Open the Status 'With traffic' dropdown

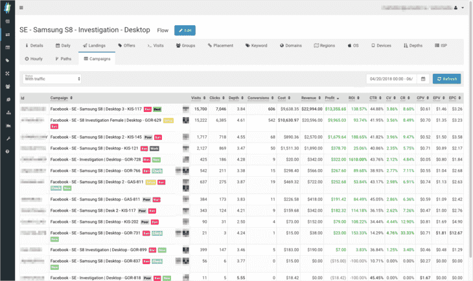52,79
